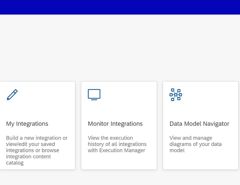Click the "history of all integrations" line
This screenshot has width=240, height=185.
click(117, 144)
